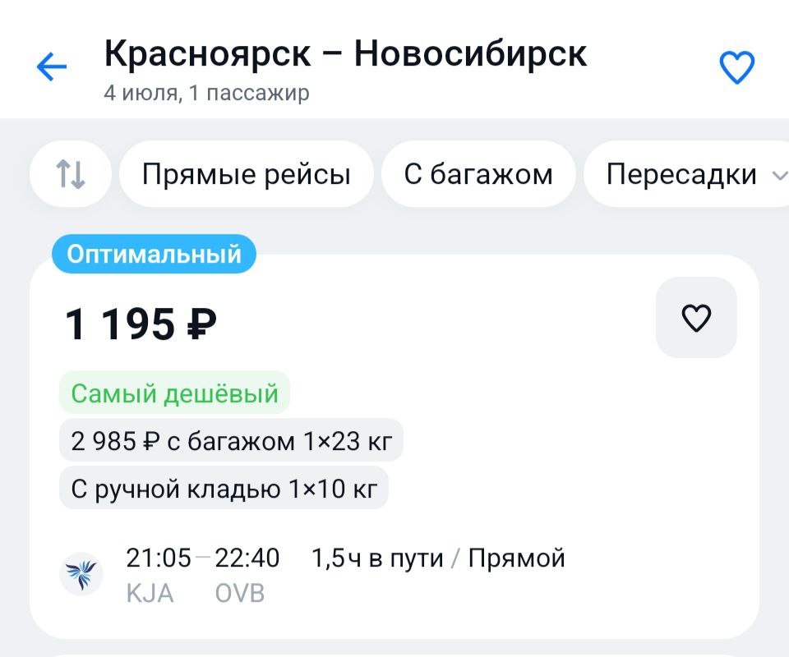This screenshot has width=789, height=657.
Task: Expand the Пересадки filter dropdown
Action: (686, 174)
